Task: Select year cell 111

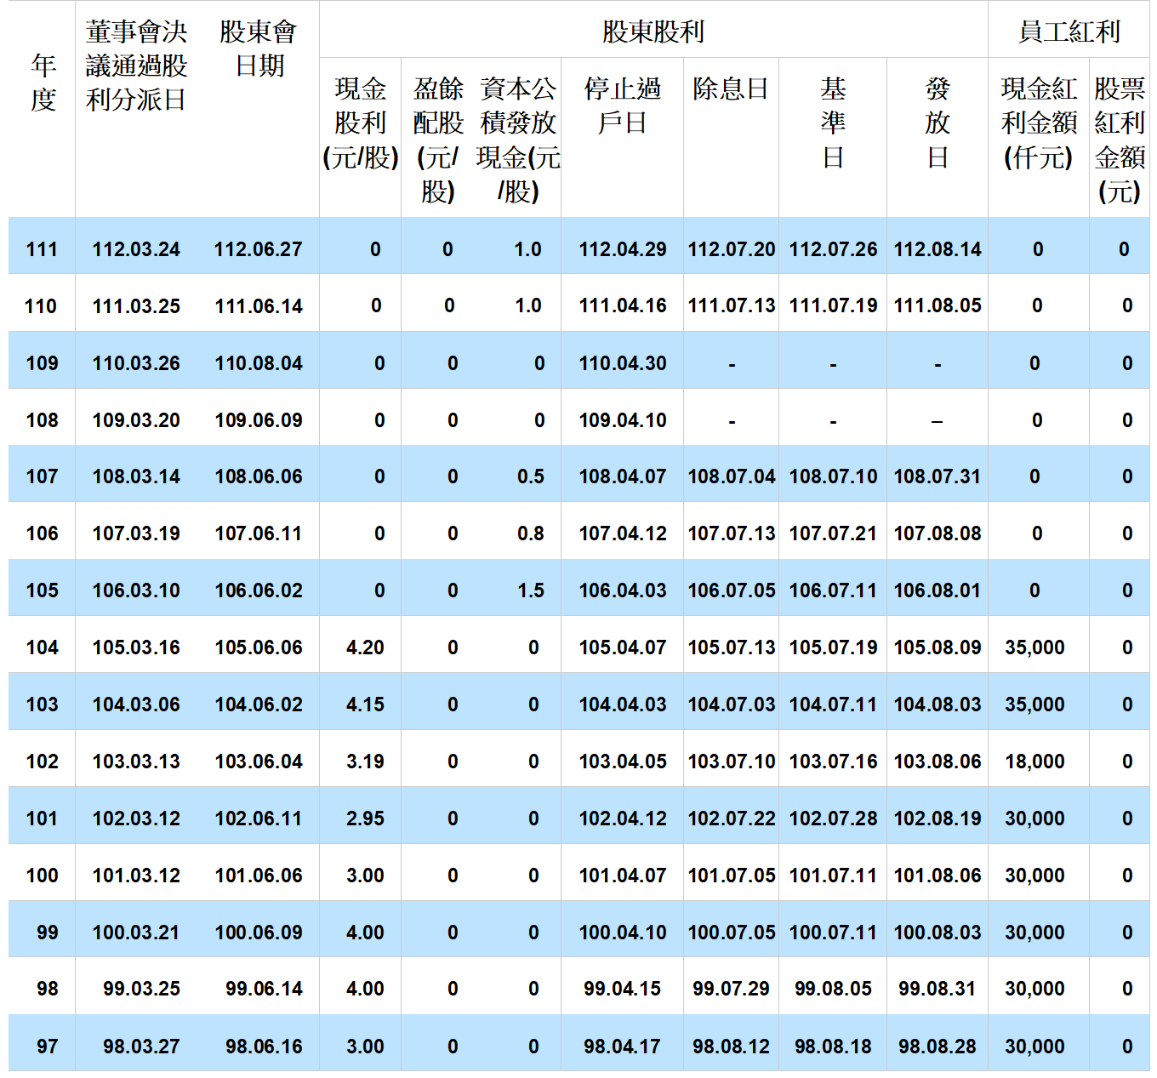Action: click(x=42, y=249)
